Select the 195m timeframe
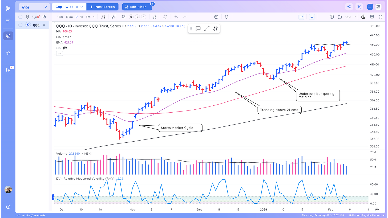 69,17
